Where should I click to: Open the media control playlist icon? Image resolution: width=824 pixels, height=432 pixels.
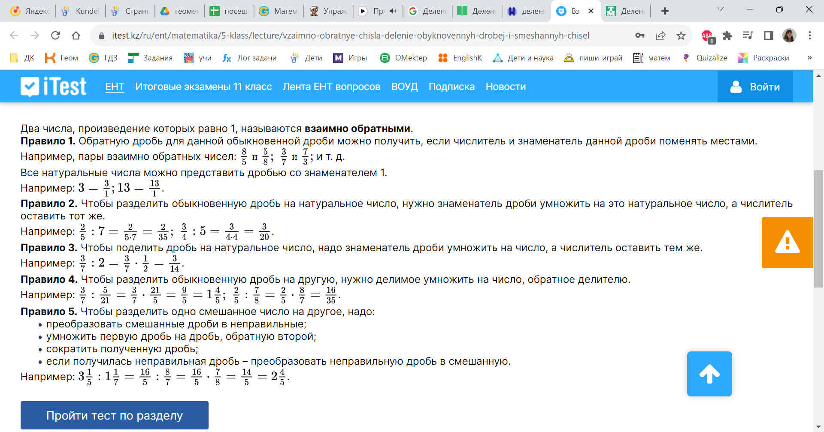(x=748, y=36)
